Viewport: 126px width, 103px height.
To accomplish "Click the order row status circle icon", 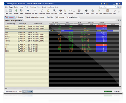I will coord(50,30).
